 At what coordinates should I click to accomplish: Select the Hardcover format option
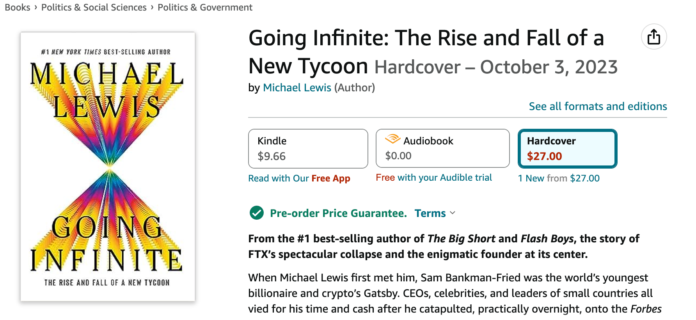pos(567,149)
